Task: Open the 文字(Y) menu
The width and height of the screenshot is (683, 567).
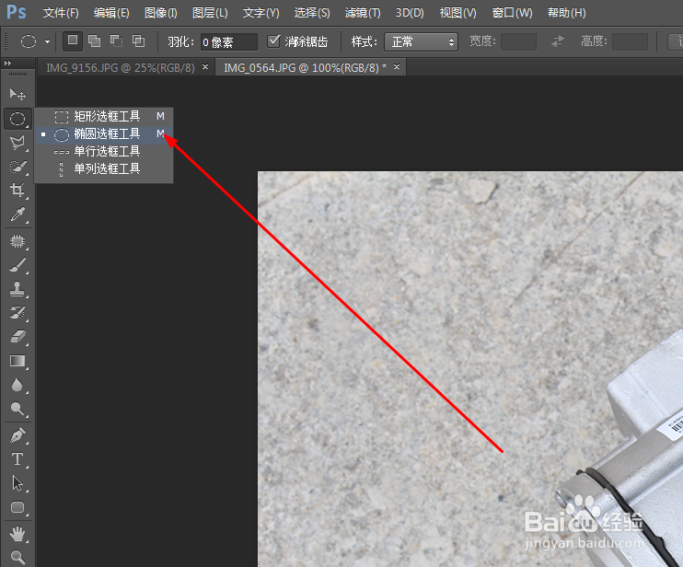Action: (260, 13)
